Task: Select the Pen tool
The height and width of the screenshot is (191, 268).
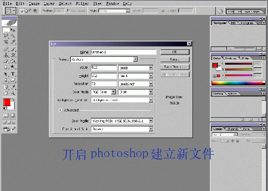Action: 6,80
